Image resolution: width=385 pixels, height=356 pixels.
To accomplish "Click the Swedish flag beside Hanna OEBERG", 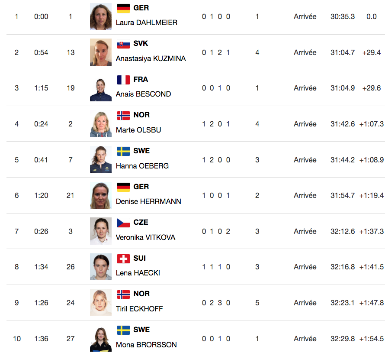I will click(123, 151).
